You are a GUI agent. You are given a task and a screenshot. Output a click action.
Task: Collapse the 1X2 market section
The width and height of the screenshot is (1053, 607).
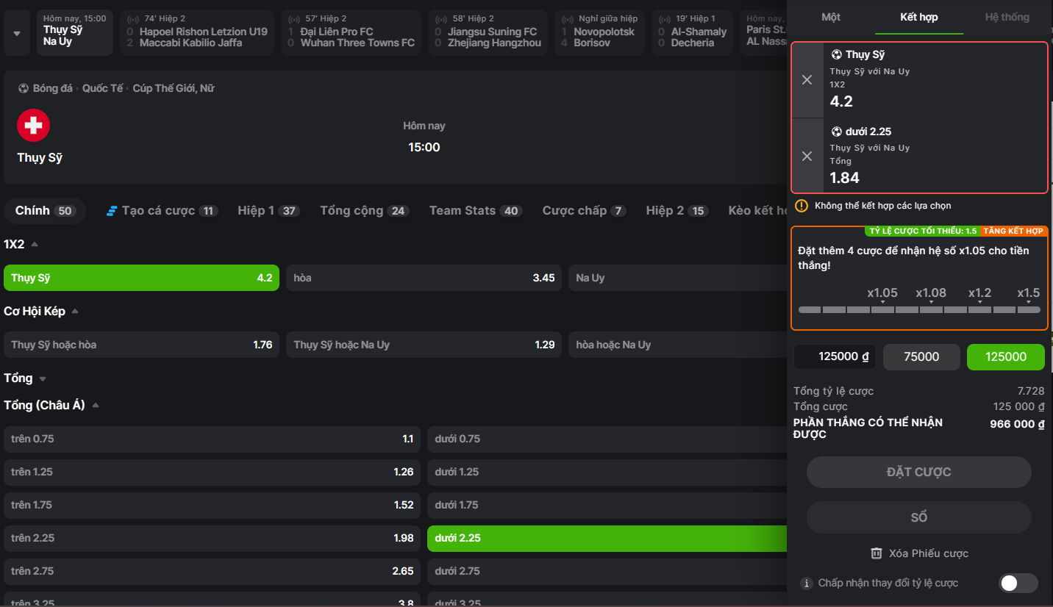click(x=34, y=244)
